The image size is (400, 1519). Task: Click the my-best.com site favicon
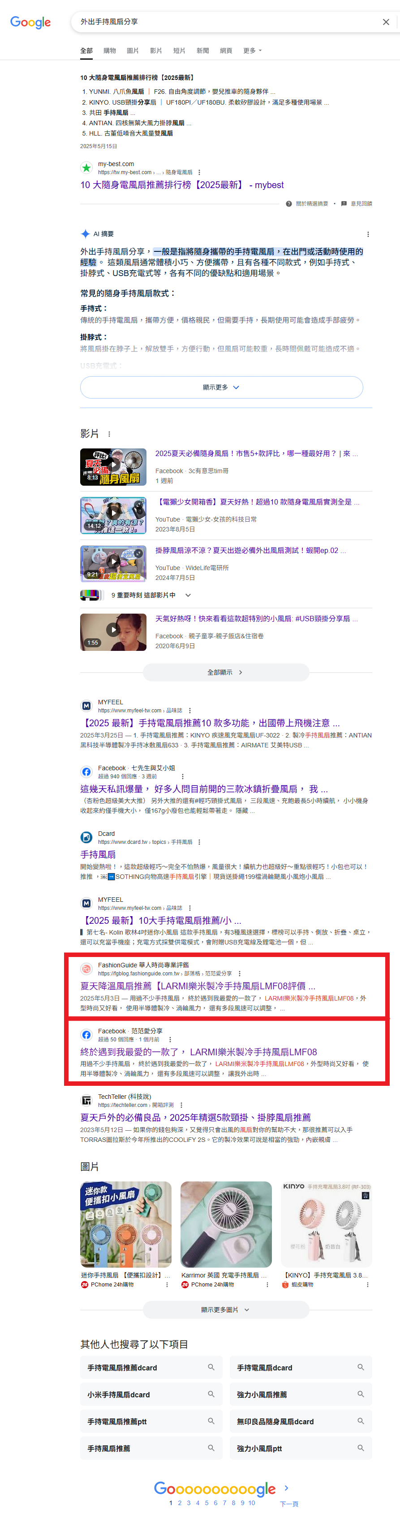[86, 167]
